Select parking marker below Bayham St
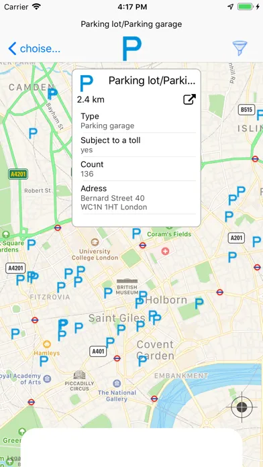This screenshot has height=467, width=263. pos(33,133)
